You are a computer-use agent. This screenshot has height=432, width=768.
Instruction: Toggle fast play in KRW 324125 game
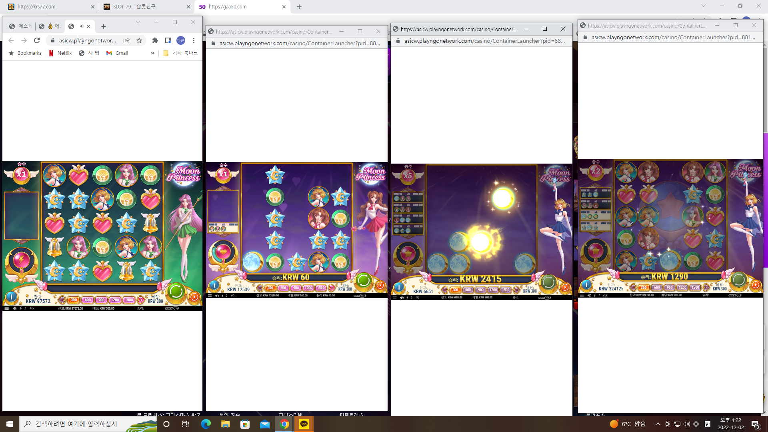594,295
